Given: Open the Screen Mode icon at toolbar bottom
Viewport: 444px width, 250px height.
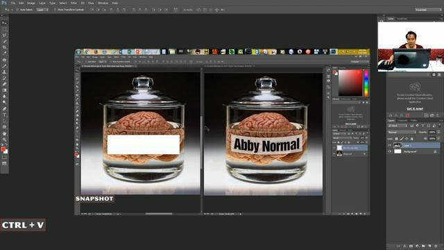Looking at the screenshot, I should point(4,164).
